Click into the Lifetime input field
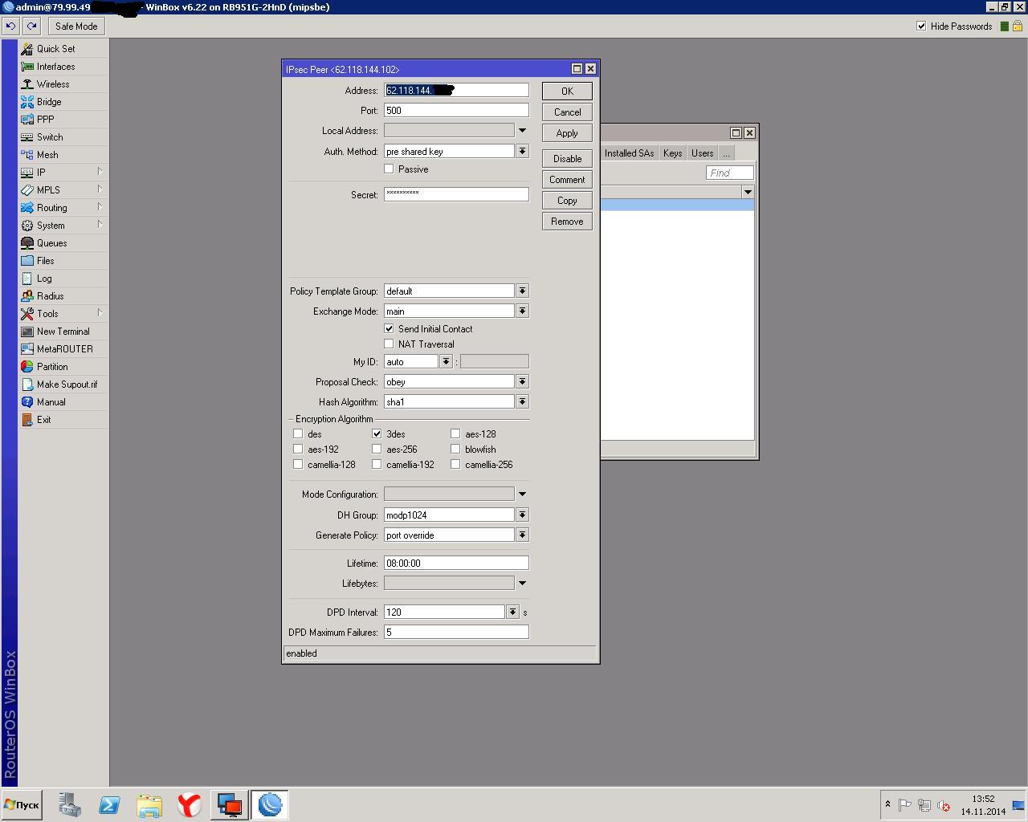The width and height of the screenshot is (1028, 822). tap(455, 564)
